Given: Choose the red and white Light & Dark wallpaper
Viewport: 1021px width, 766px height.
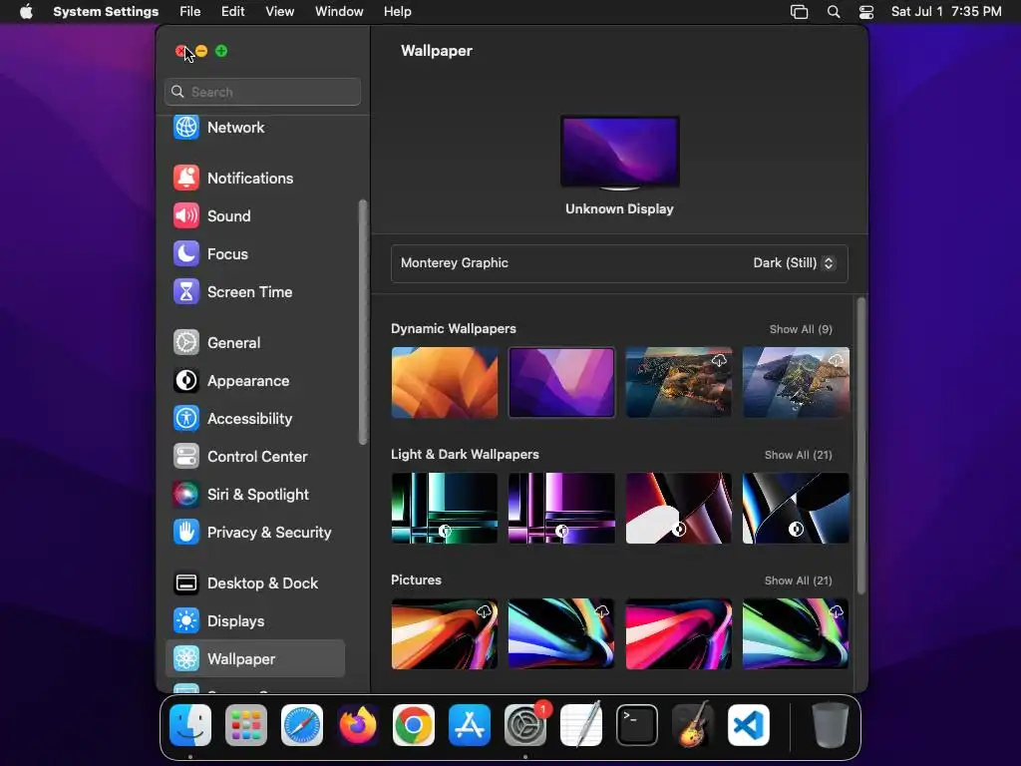Looking at the screenshot, I should point(678,508).
